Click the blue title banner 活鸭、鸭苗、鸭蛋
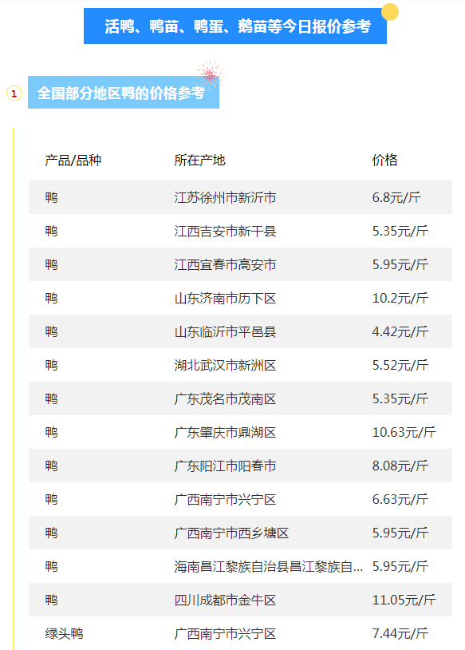This screenshot has width=465, height=650. (x=235, y=26)
